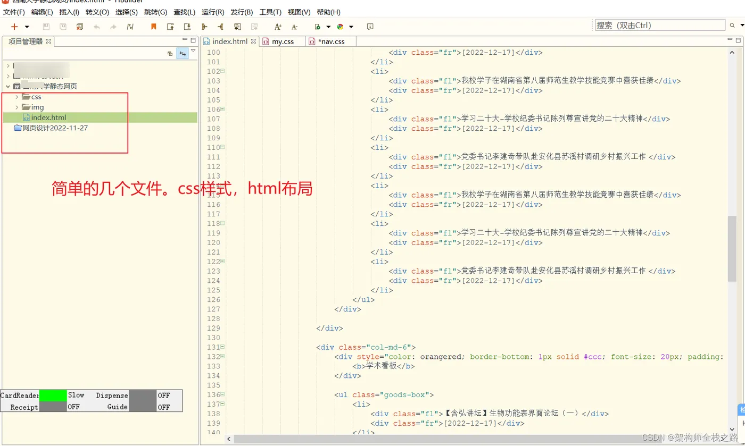Open the 文件(F) menu

tap(14, 12)
